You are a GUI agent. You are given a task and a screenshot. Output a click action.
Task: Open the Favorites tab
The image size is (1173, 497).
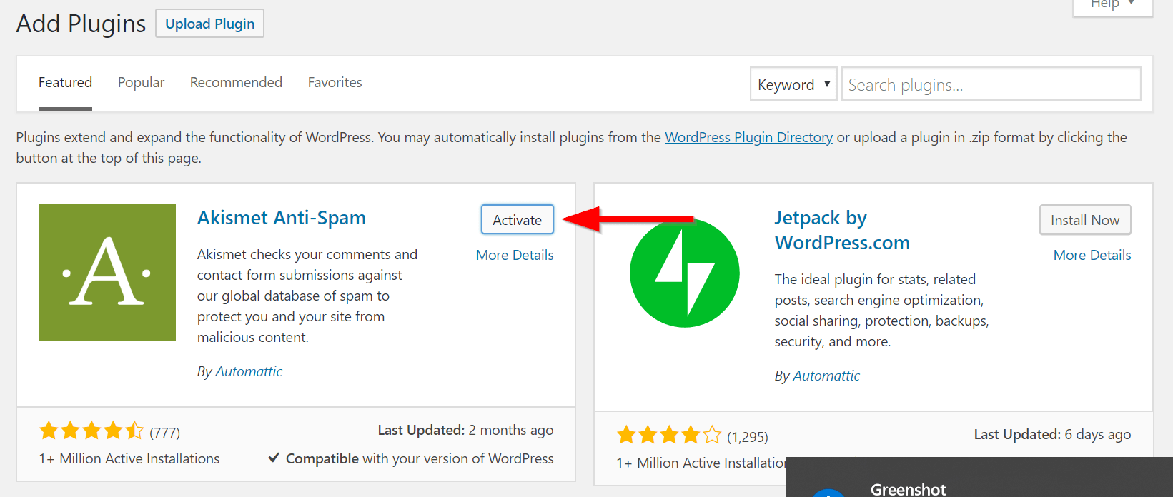coord(335,83)
